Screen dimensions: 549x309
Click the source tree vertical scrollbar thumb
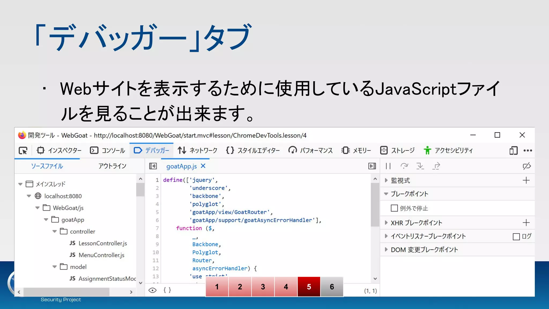click(140, 190)
